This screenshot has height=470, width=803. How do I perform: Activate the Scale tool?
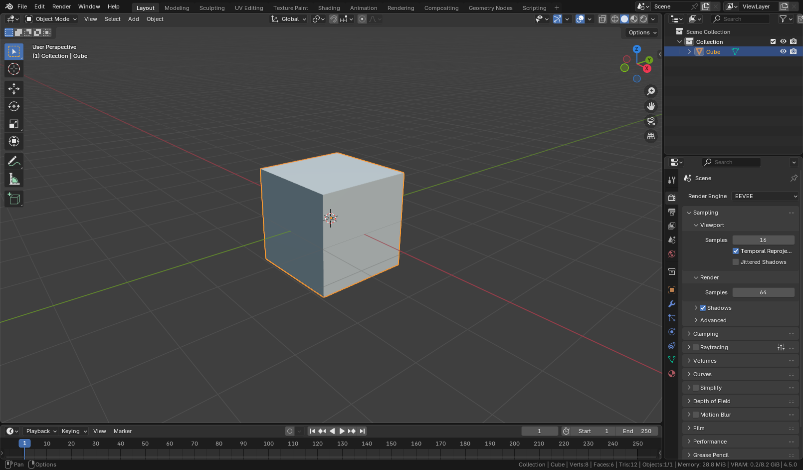(x=14, y=124)
